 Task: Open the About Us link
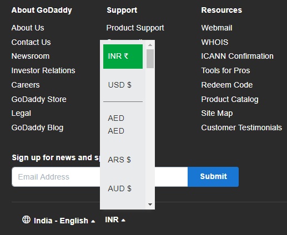click(x=28, y=28)
